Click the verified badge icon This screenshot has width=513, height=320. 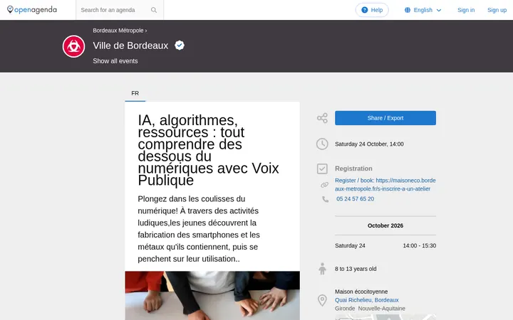[x=180, y=46]
